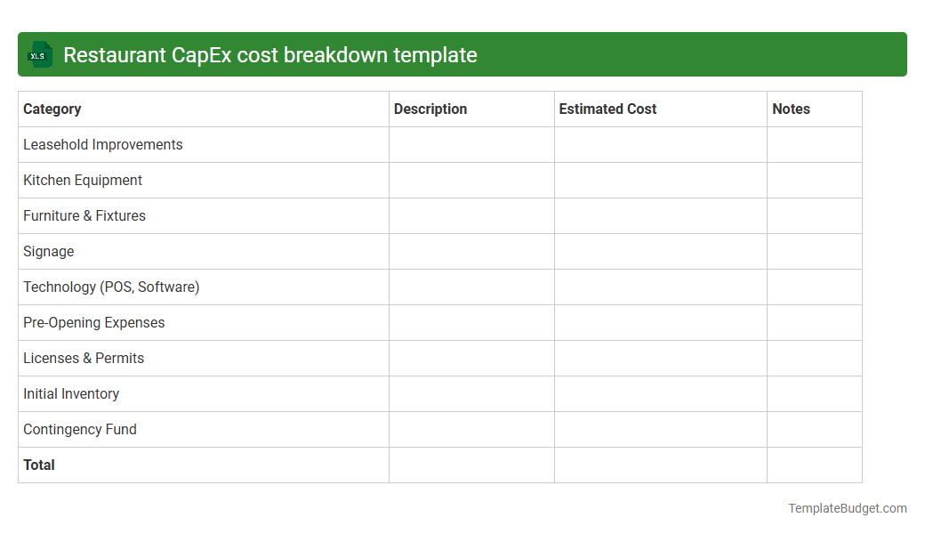Click the Estimated Cost cell for Signage
Viewport: 925px width, 534px height.
pos(660,251)
